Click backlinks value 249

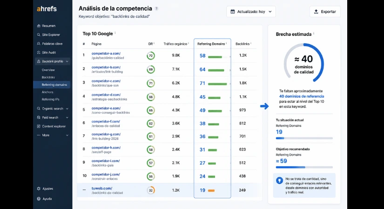242,190
